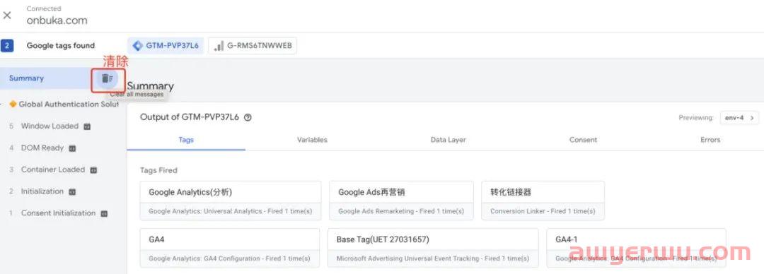764x274 pixels.
Task: Click the analytics bar chart icon
Action: [219, 46]
